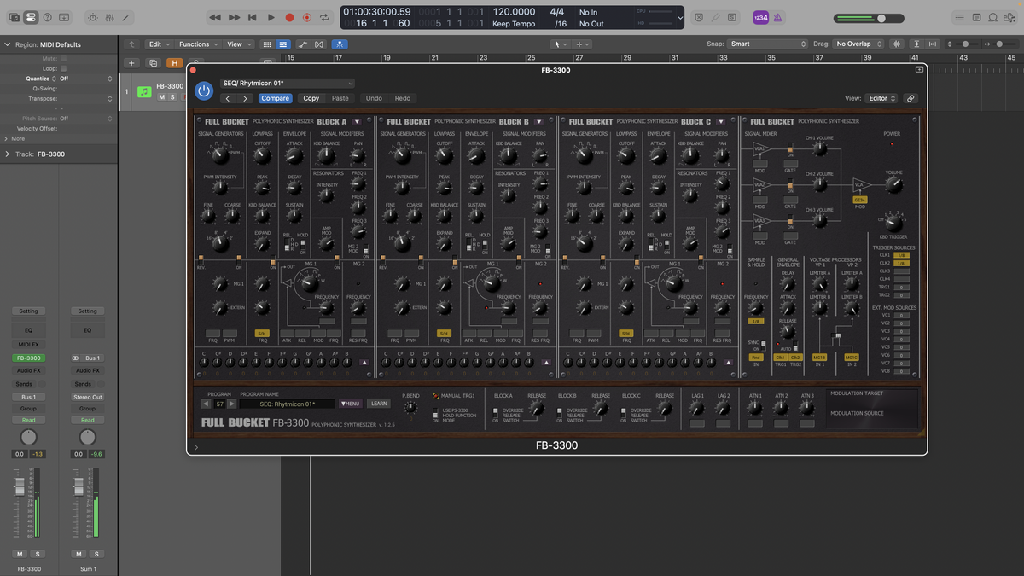The image size is (1024, 576).
Task: Go to beginning of project
Action: click(x=253, y=17)
